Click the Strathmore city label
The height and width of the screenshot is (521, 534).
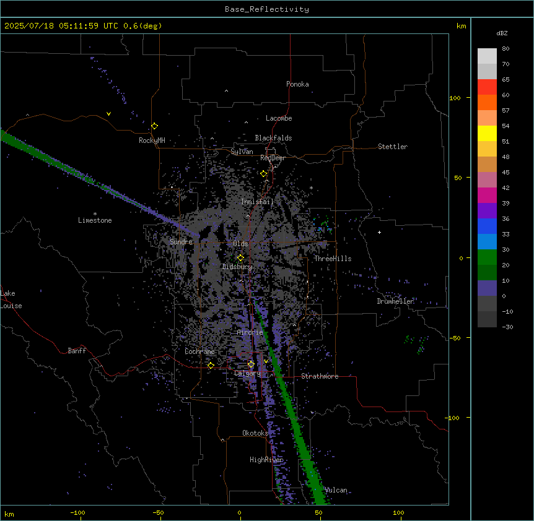[320, 376]
